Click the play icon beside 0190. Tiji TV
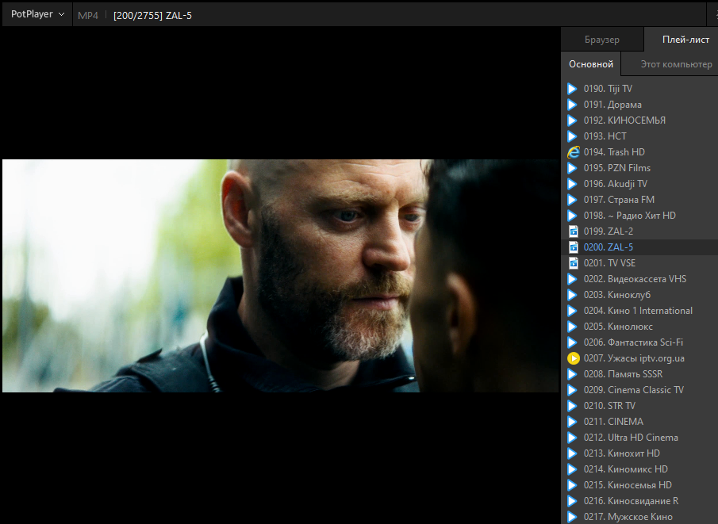 [572, 89]
